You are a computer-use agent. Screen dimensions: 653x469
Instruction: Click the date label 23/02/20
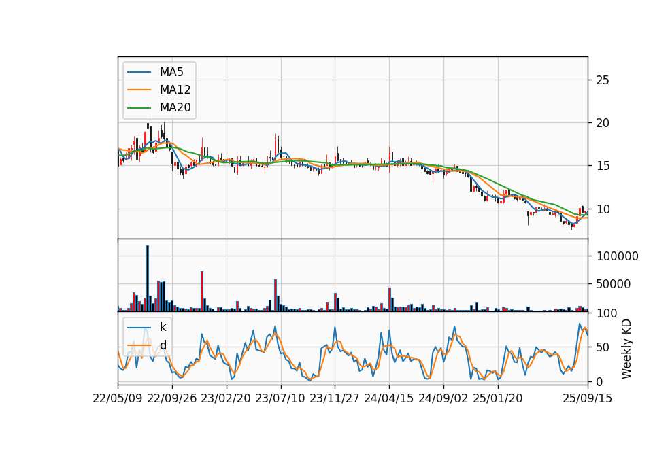tap(226, 398)
